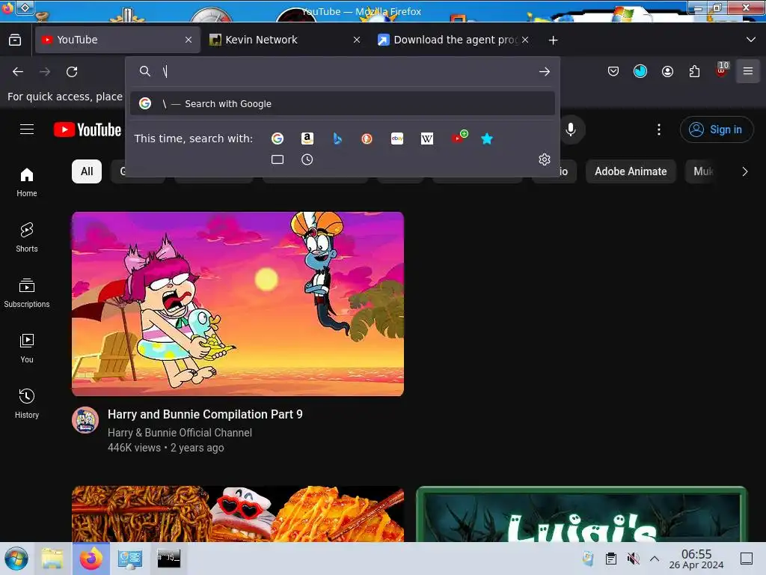The height and width of the screenshot is (575, 766).
Task: Reload the current page
Action: click(72, 72)
